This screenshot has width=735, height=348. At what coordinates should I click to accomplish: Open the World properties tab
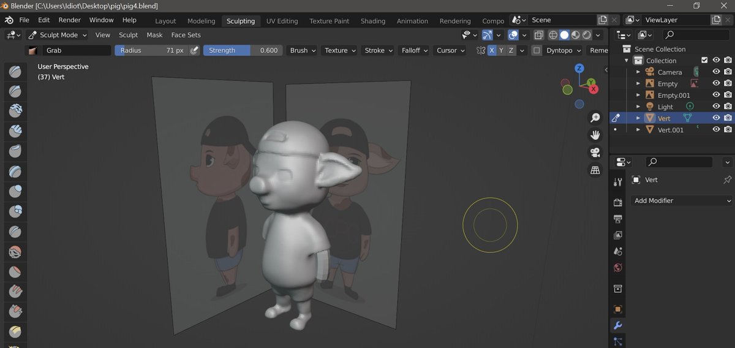617,268
